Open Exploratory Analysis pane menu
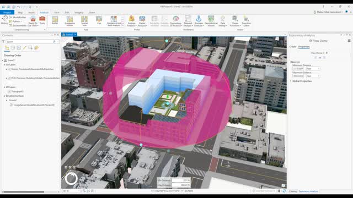 [x=349, y=41]
